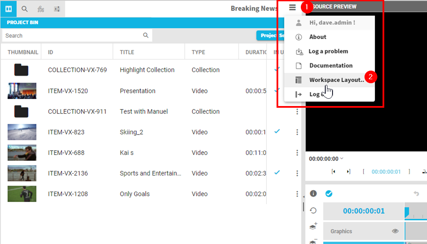The width and height of the screenshot is (427, 244).
Task: Click the search panel icon in top toolbar
Action: click(x=25, y=9)
